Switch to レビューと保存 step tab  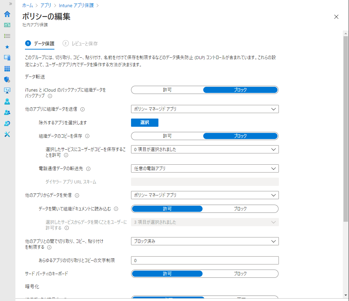point(80,44)
